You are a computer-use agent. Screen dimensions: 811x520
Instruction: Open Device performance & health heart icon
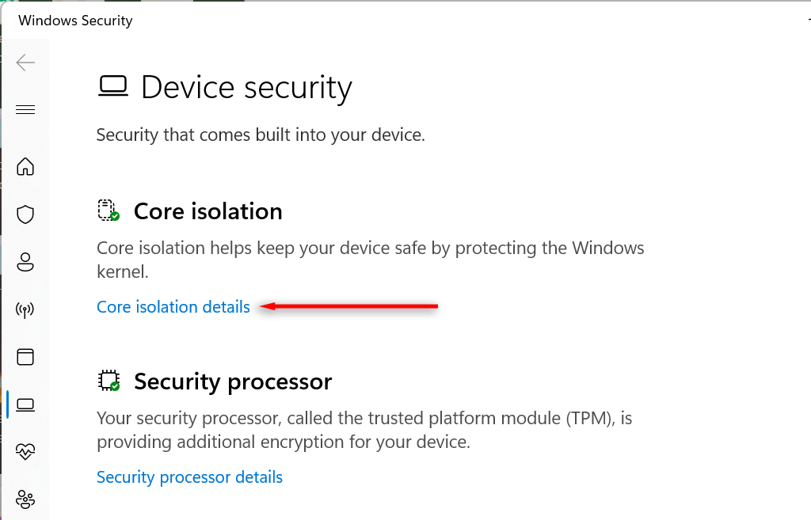click(x=25, y=452)
